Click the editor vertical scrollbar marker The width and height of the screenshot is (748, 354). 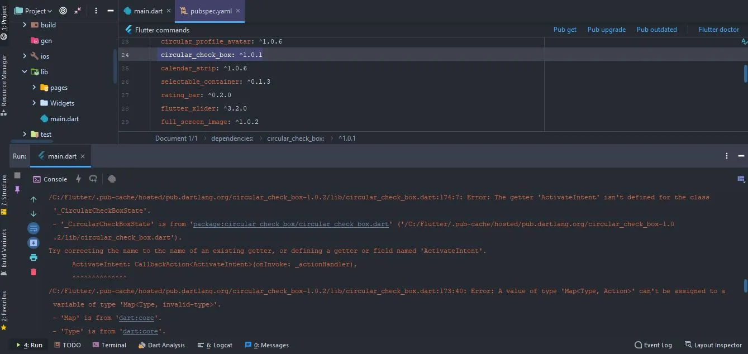coord(745,73)
